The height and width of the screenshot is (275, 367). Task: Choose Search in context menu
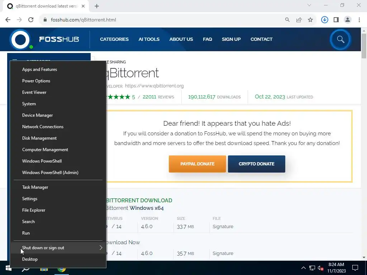point(58,222)
